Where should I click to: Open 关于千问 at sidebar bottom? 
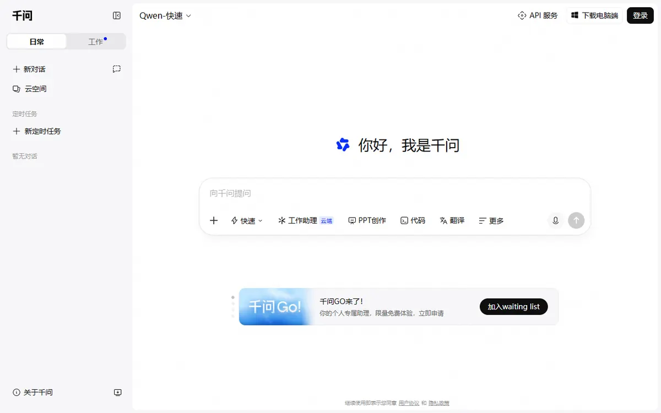(x=33, y=393)
